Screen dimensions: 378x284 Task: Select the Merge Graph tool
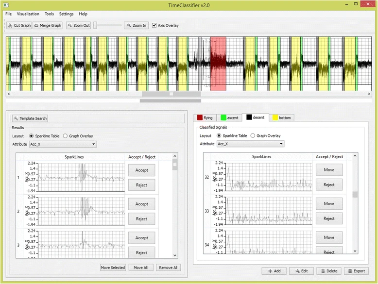tap(48, 25)
